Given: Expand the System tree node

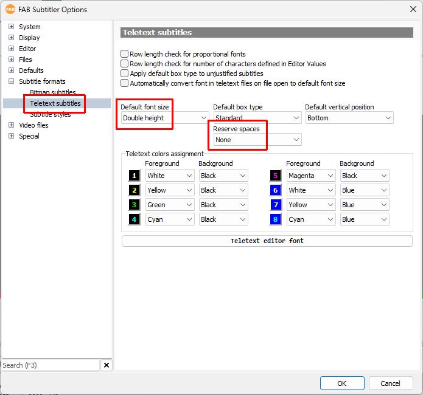Looking at the screenshot, I should (x=11, y=26).
